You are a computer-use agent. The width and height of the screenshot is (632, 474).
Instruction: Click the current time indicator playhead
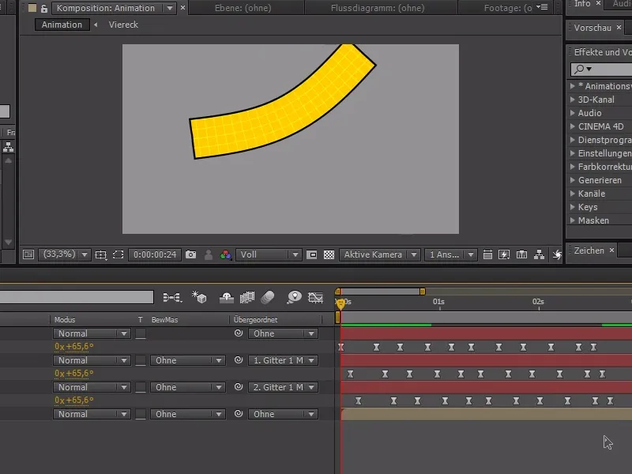click(340, 303)
